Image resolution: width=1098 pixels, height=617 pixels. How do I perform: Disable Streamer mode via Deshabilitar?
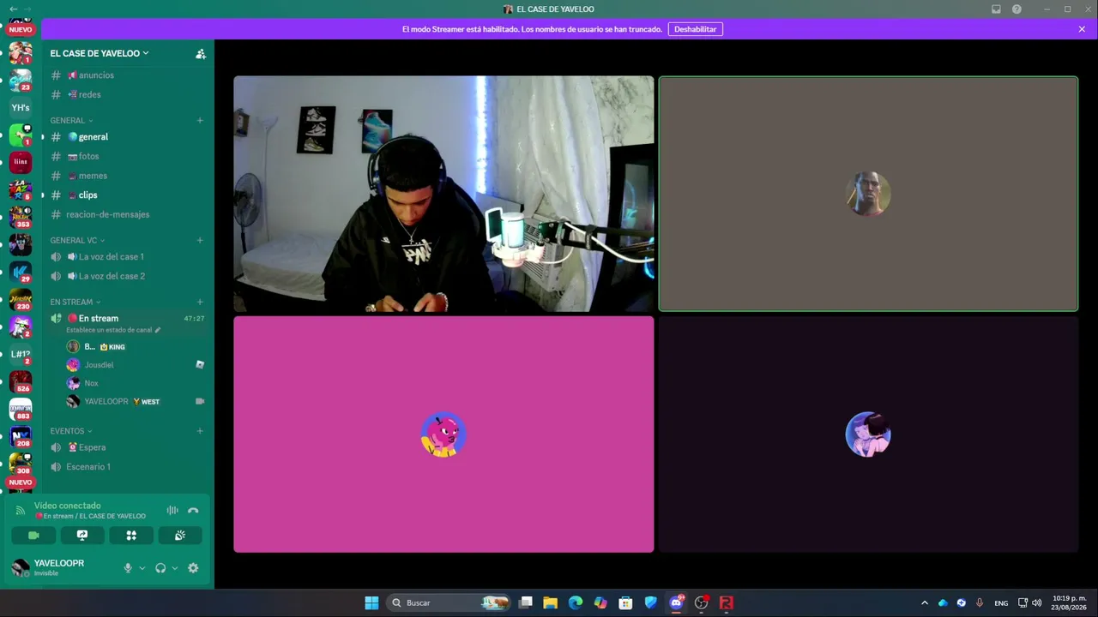point(695,29)
